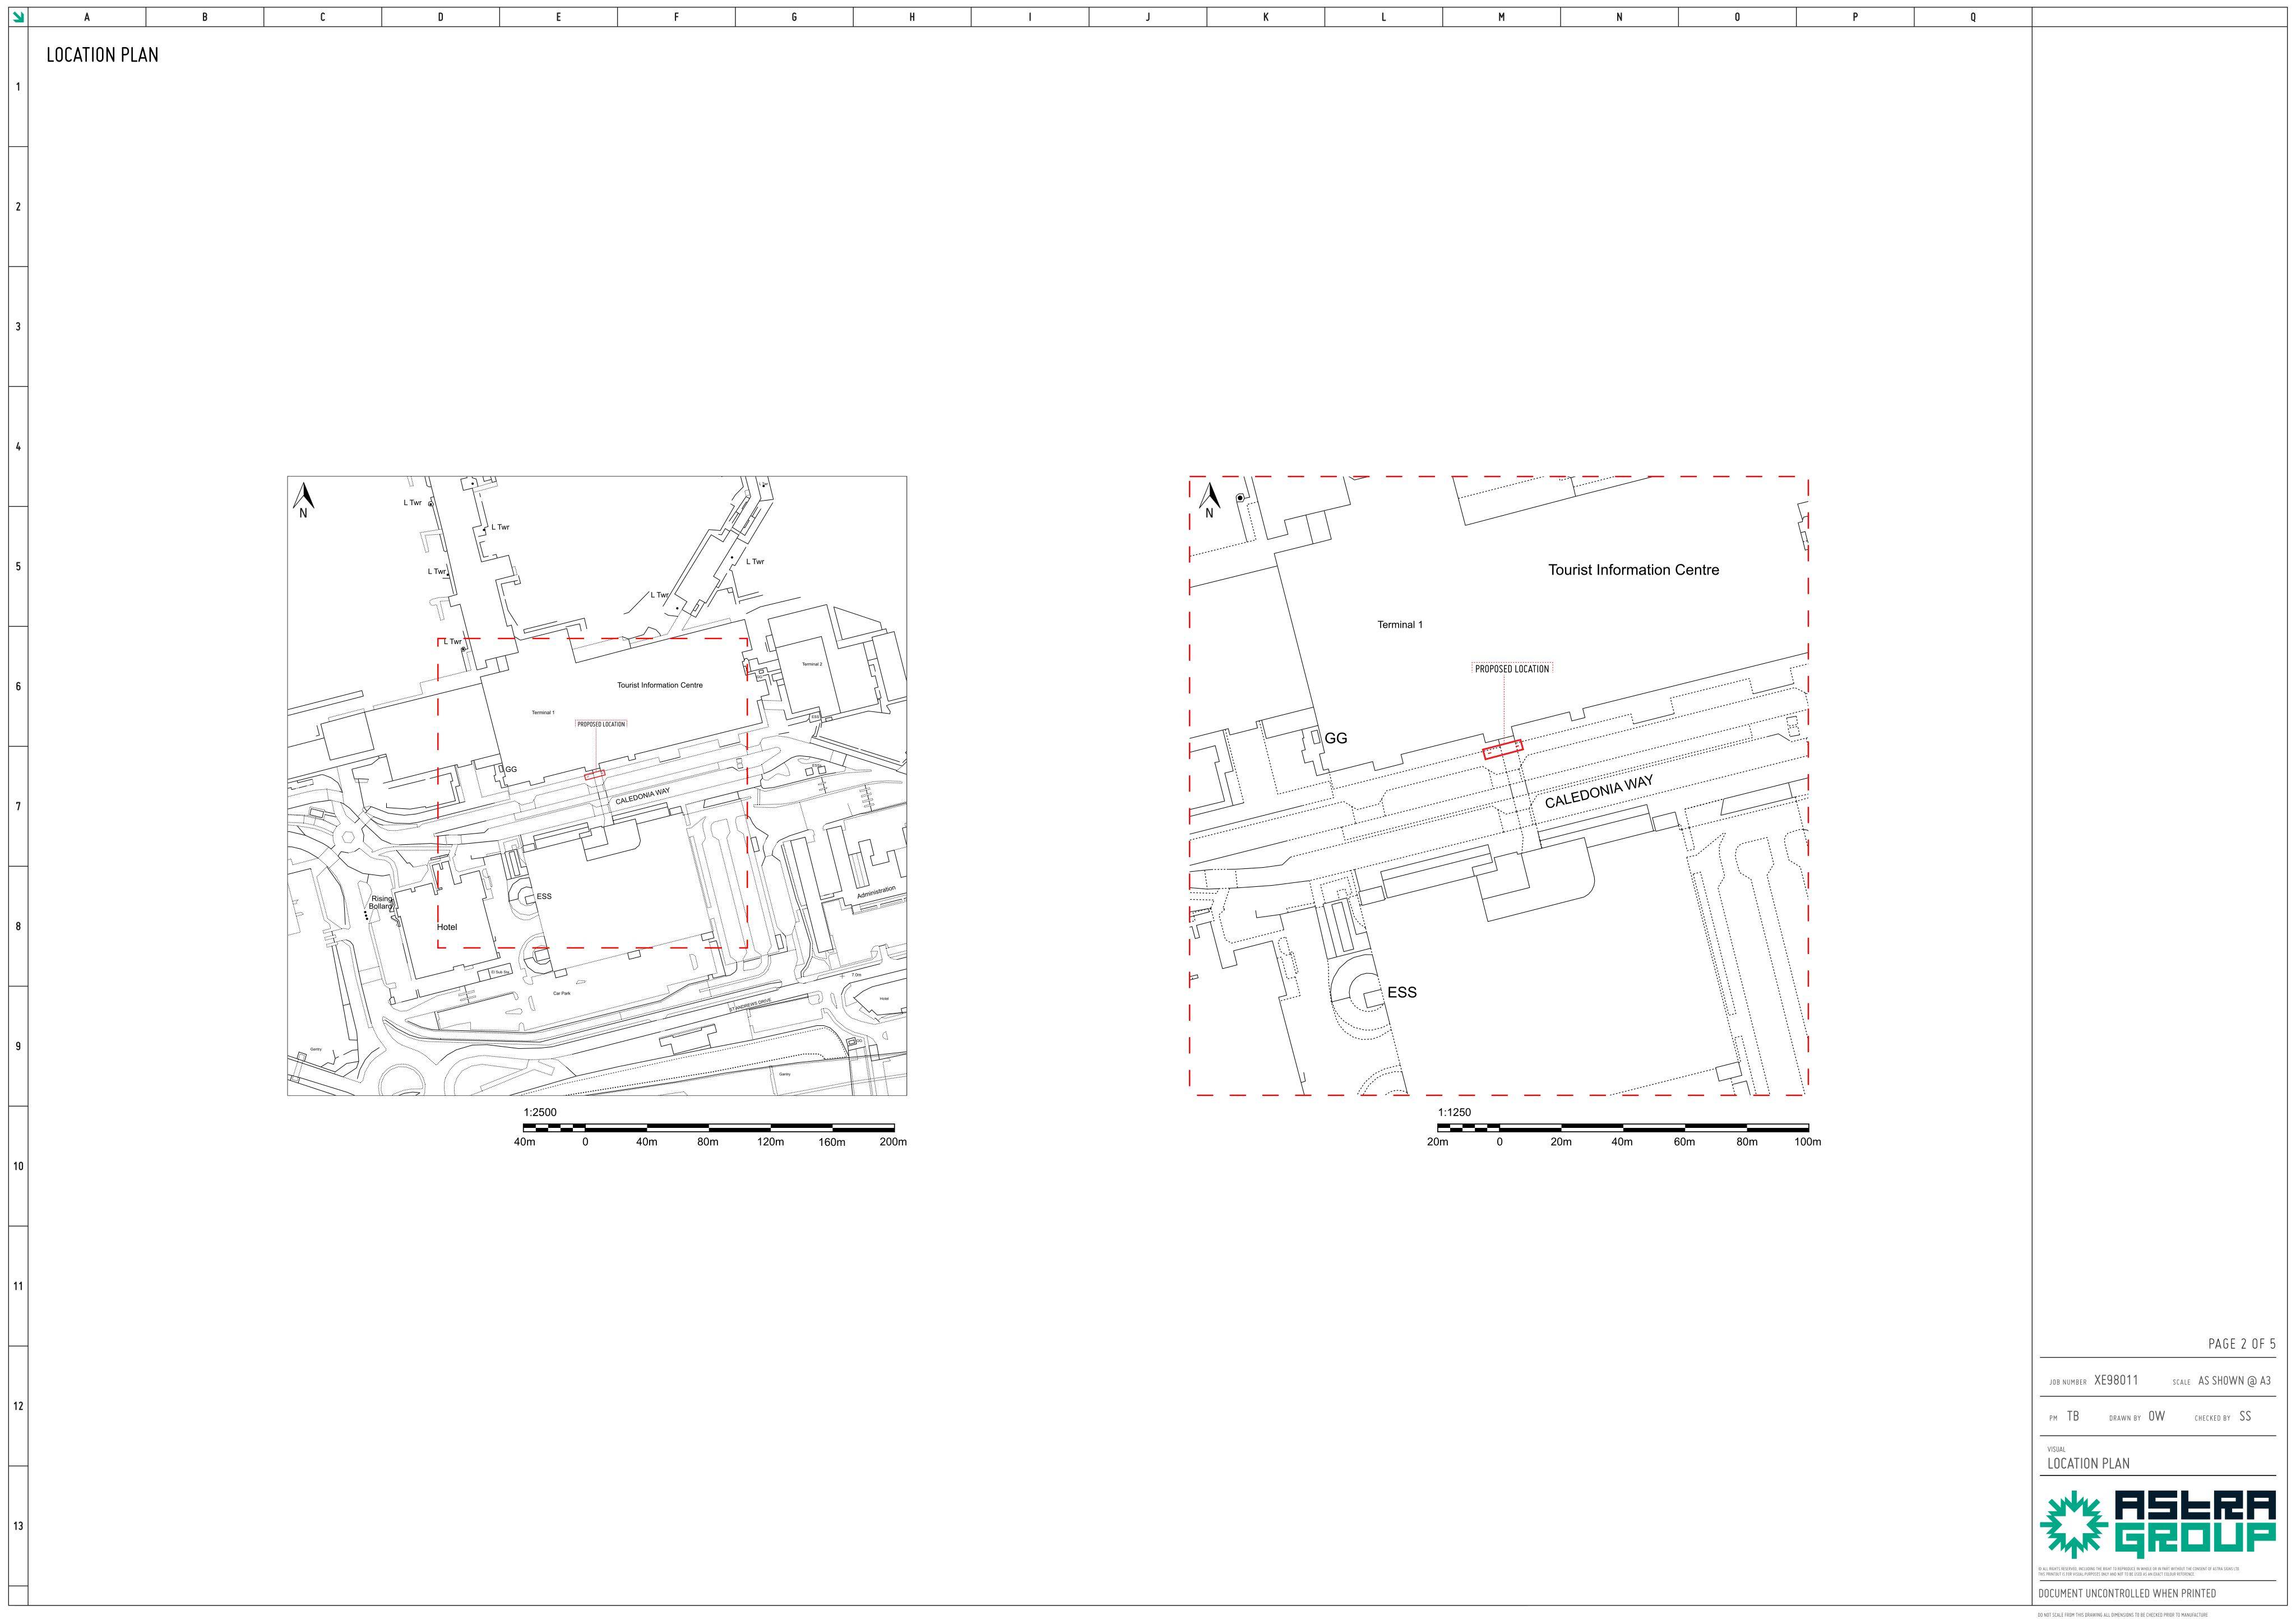
Task: Click the GG label on the 1:1250 map
Action: (1336, 738)
